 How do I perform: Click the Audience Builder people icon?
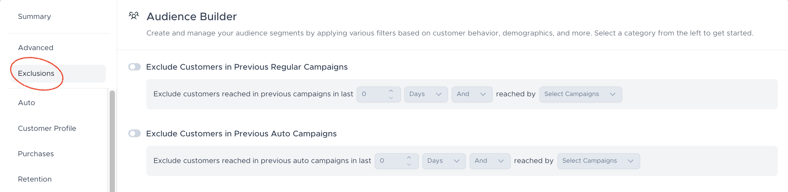click(x=134, y=16)
